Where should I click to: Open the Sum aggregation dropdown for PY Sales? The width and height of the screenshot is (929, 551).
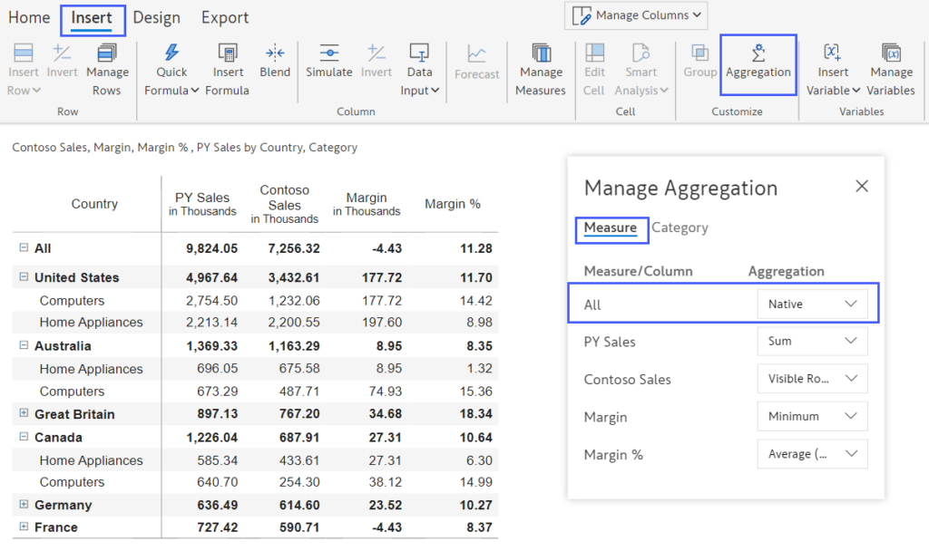(x=812, y=341)
